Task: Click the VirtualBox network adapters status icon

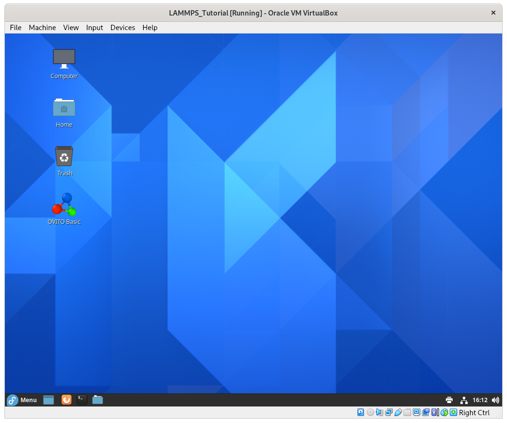Action: coord(389,412)
